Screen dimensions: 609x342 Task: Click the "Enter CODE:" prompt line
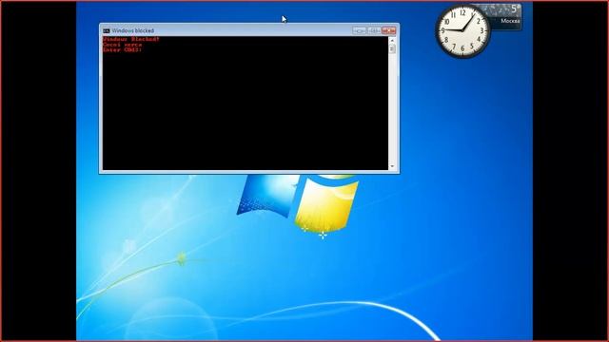(123, 49)
